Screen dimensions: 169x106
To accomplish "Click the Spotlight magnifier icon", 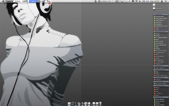I will (x=166, y=1).
